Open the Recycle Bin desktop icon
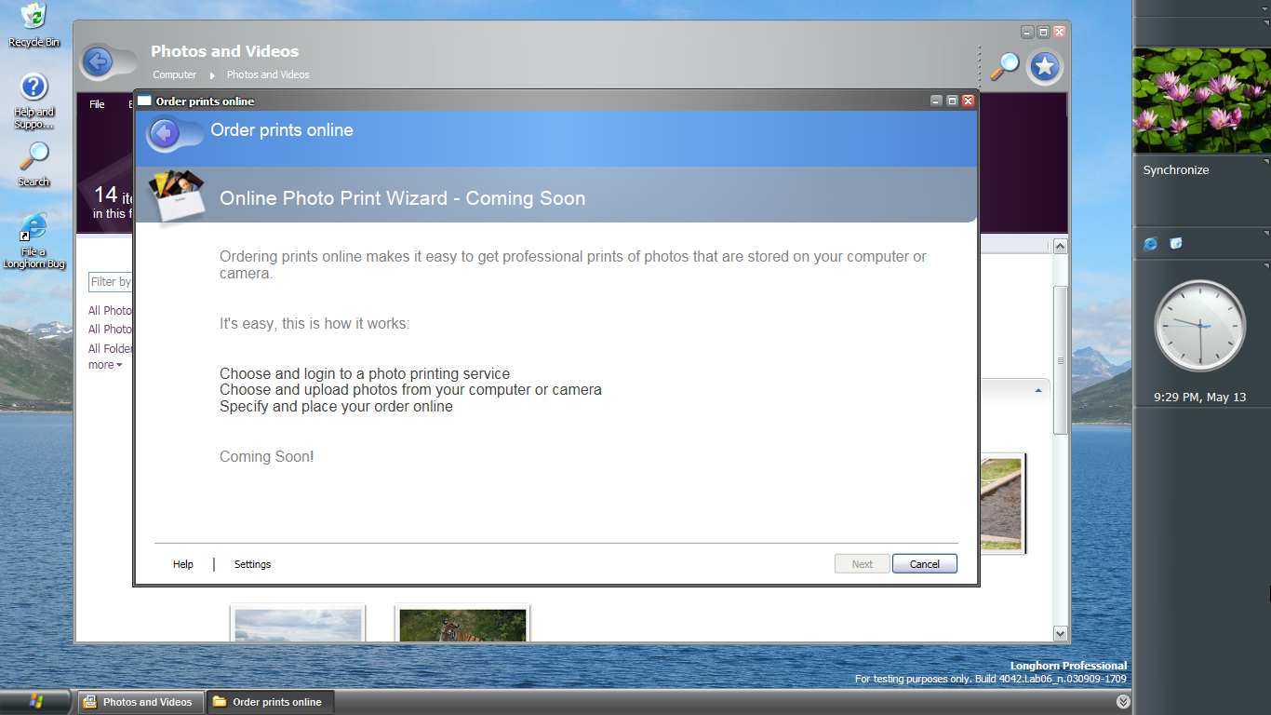The height and width of the screenshot is (715, 1271). click(33, 23)
